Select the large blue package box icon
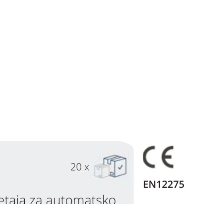The image size is (204, 204). click(x=115, y=166)
